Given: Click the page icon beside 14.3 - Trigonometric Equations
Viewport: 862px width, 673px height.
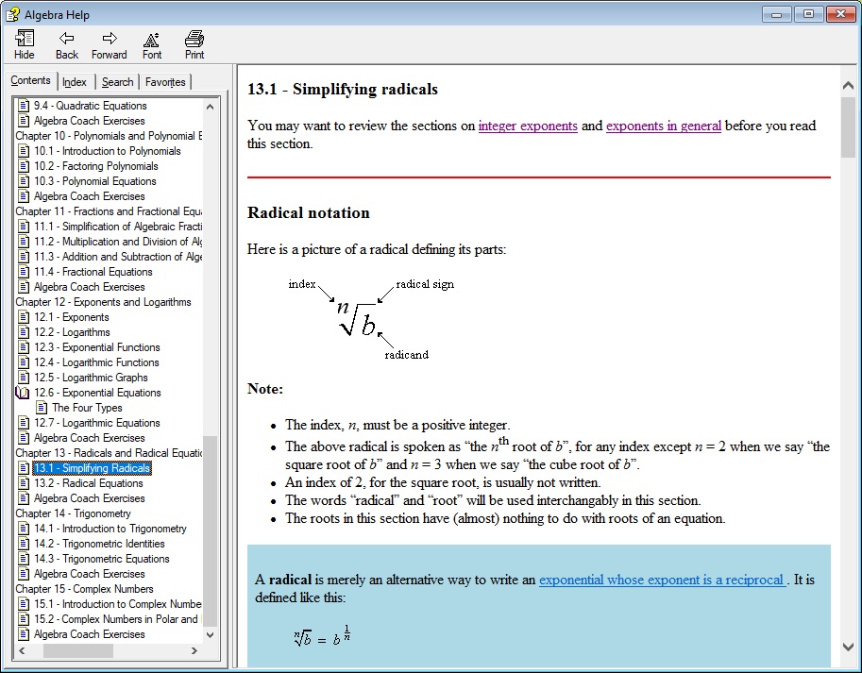Looking at the screenshot, I should (24, 558).
